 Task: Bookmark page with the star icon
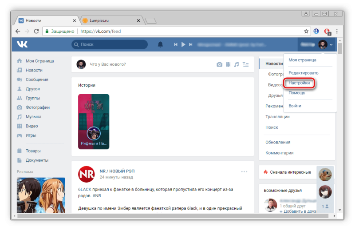pos(306,31)
